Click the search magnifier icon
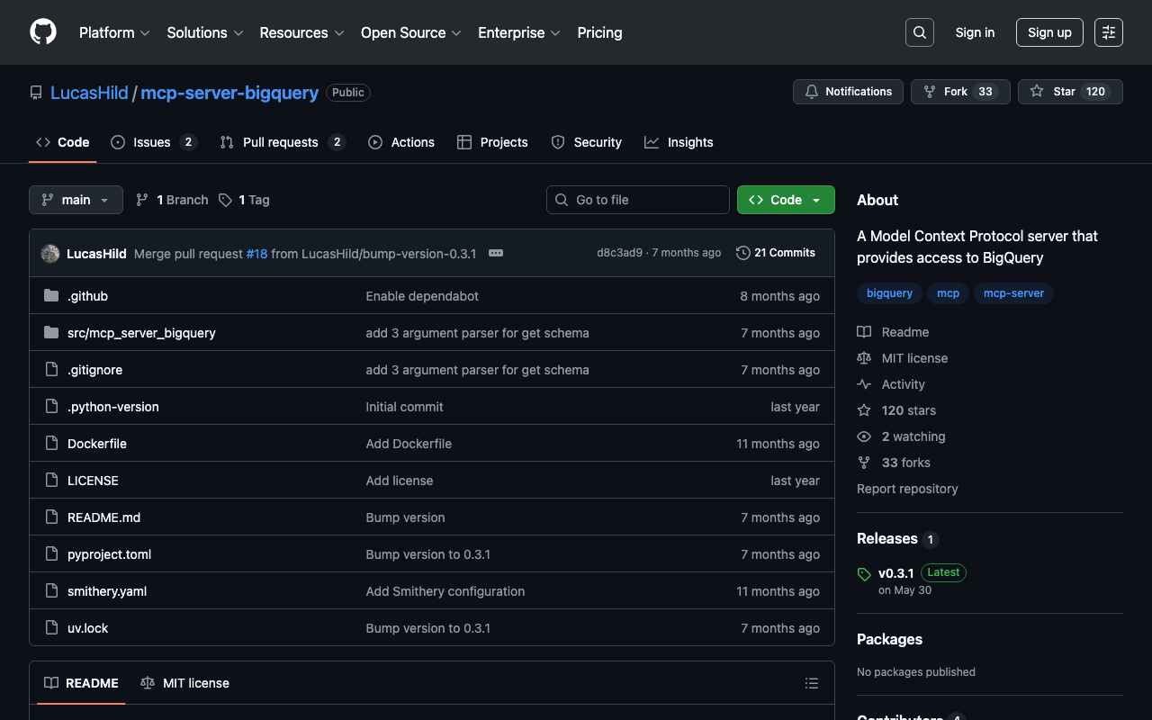The height and width of the screenshot is (720, 1152). click(919, 32)
